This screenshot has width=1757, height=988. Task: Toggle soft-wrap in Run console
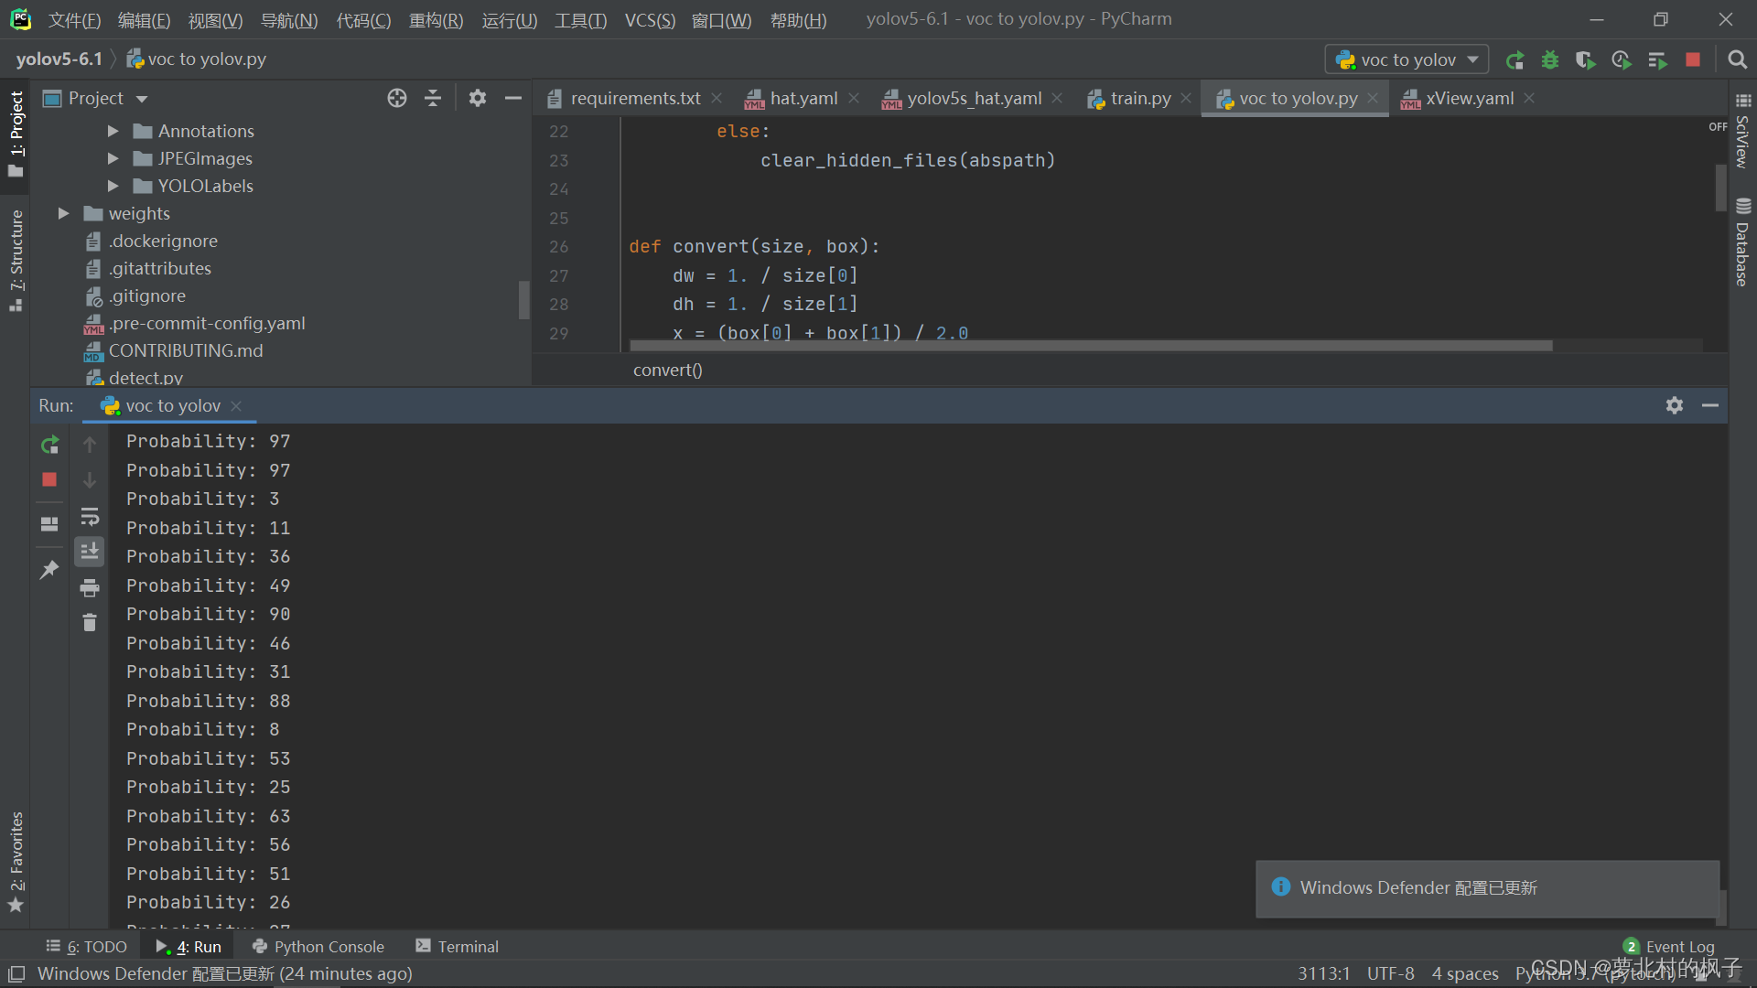click(x=90, y=518)
